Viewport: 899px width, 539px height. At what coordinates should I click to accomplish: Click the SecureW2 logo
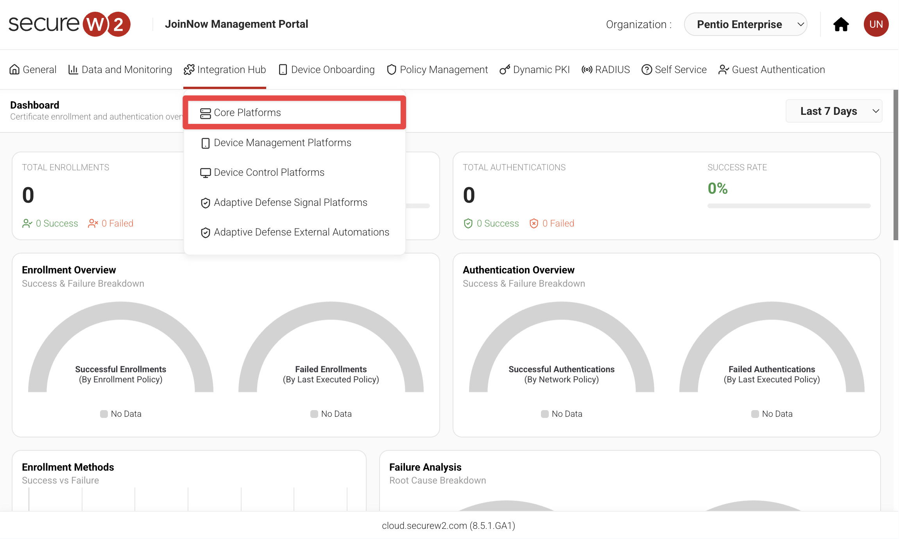coord(70,24)
